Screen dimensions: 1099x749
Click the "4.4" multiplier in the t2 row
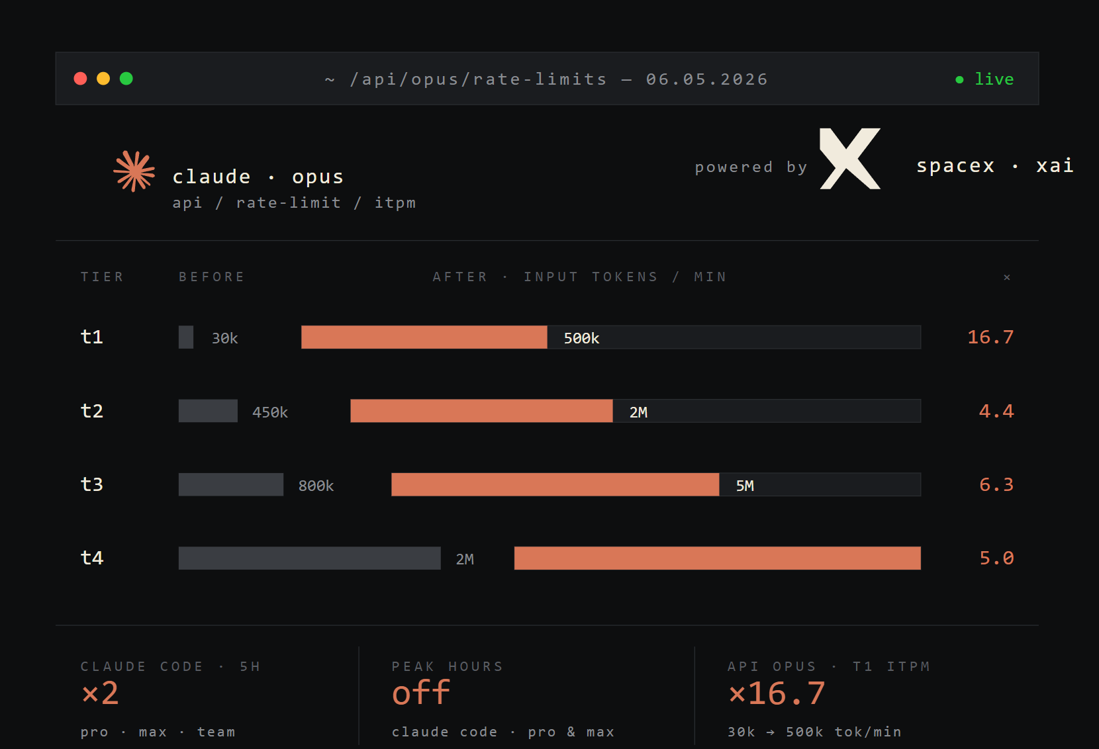(x=996, y=411)
